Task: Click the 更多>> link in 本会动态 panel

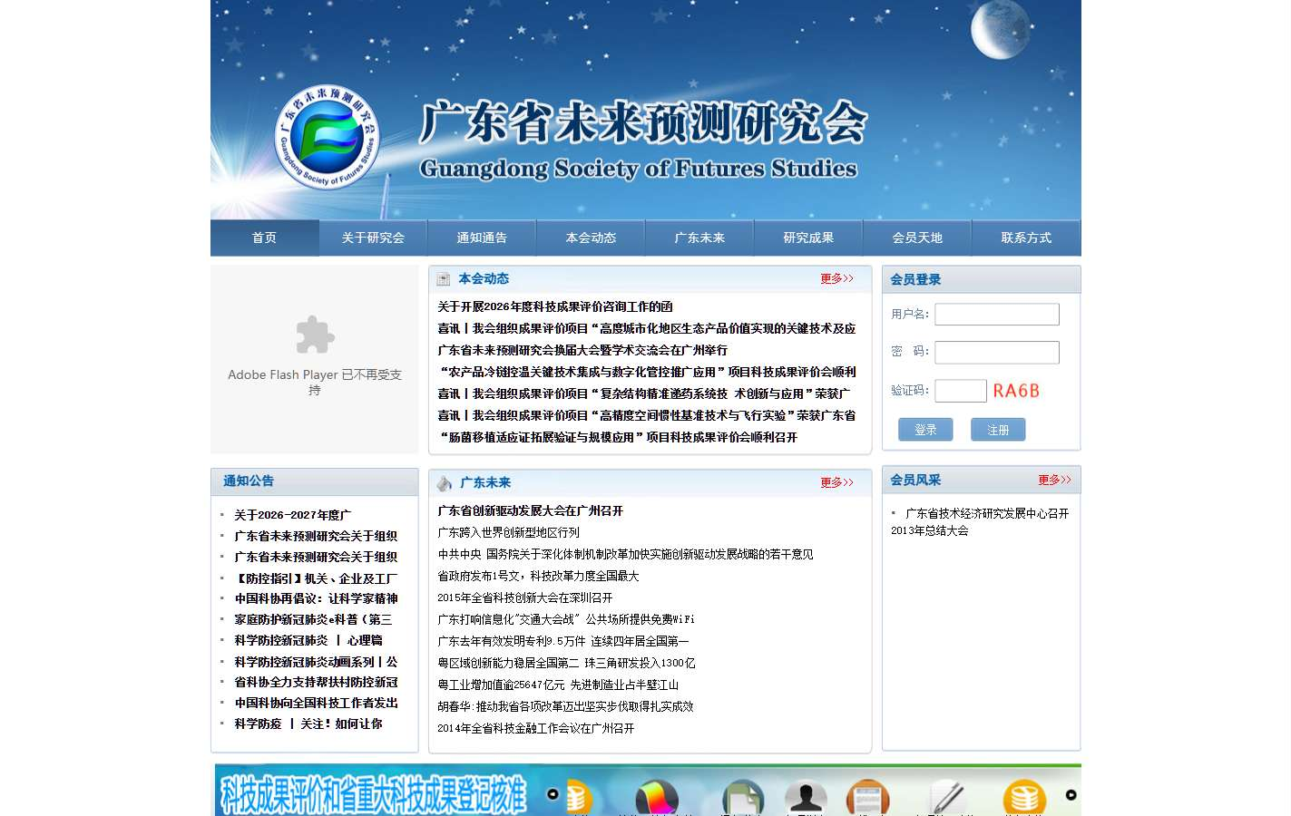Action: tap(836, 278)
